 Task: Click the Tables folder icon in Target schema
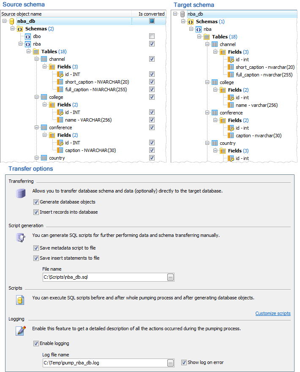(207, 37)
